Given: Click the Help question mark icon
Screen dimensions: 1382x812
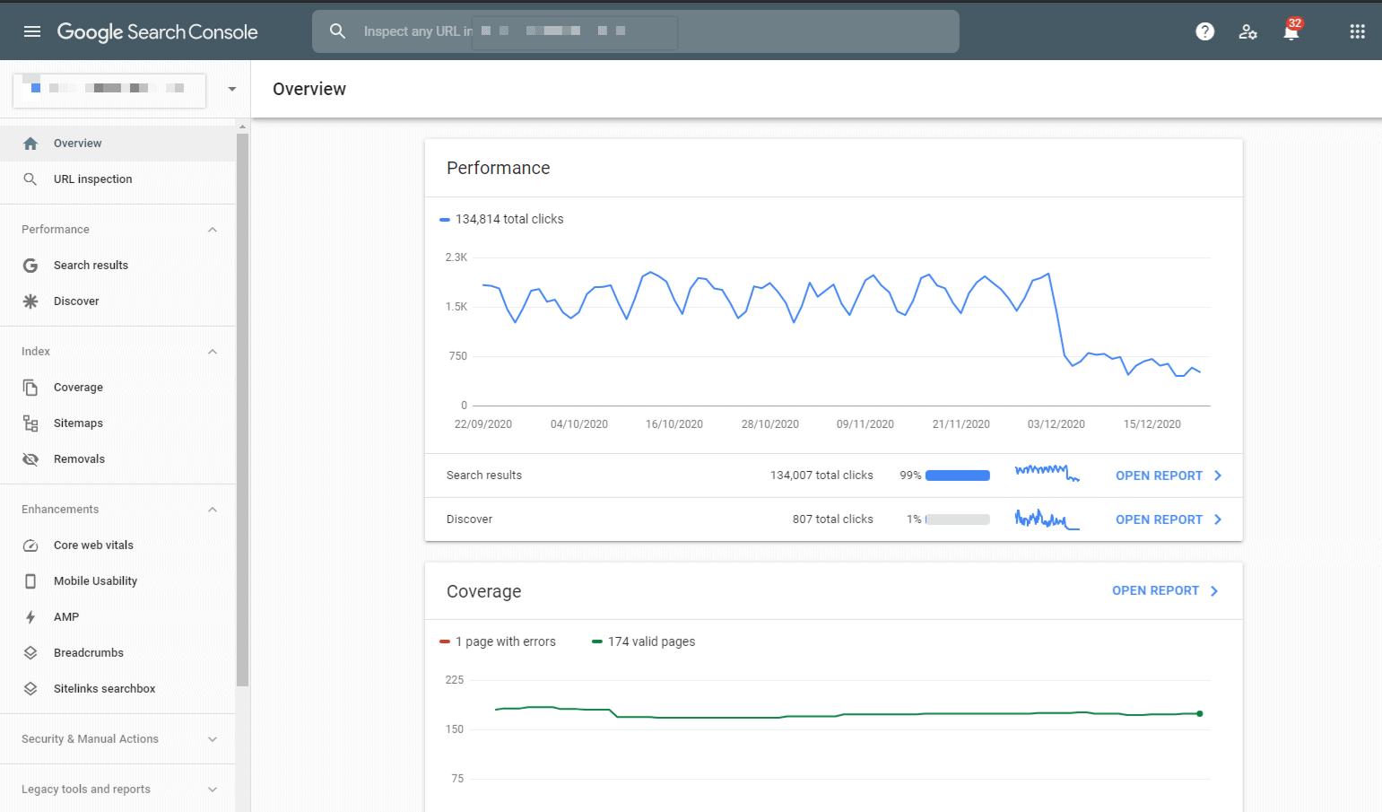Looking at the screenshot, I should pyautogui.click(x=1204, y=31).
